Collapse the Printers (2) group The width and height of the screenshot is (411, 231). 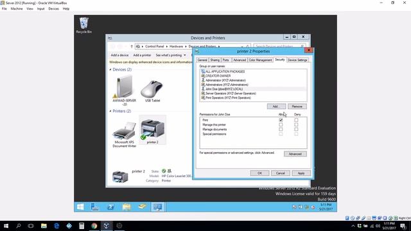[x=110, y=111]
